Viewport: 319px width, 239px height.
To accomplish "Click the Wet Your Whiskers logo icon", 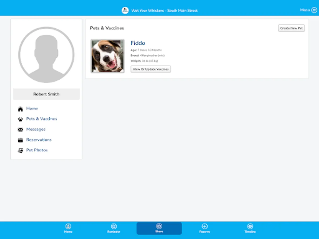I will (x=125, y=10).
